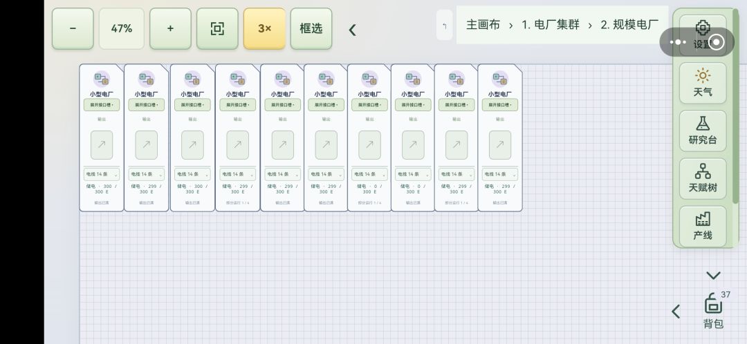Image resolution: width=747 pixels, height=344 pixels.
Task: Open the third card's 电线 14 条 dropdown
Action: click(192, 174)
